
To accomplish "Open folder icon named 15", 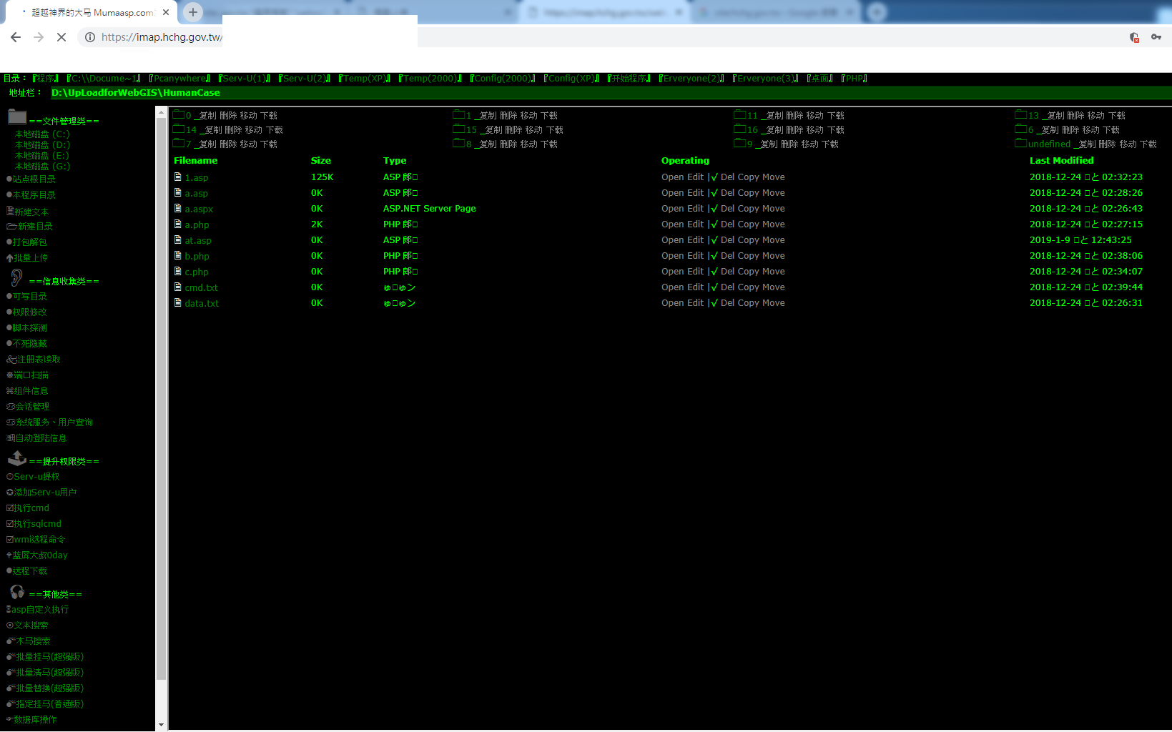I will click(459, 129).
